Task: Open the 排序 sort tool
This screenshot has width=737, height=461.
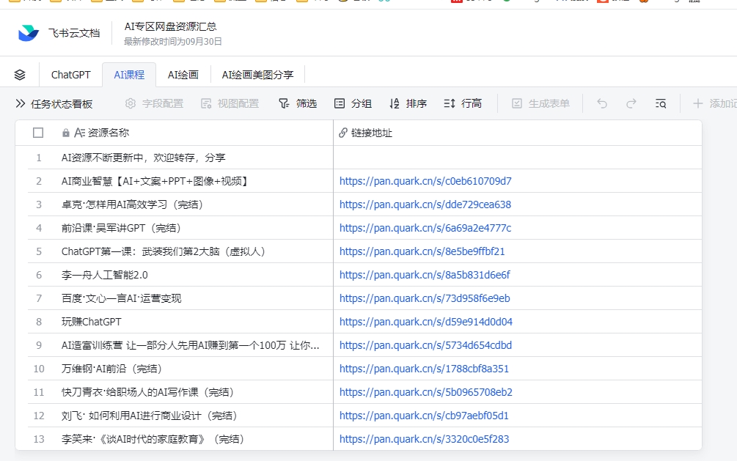Action: 408,103
